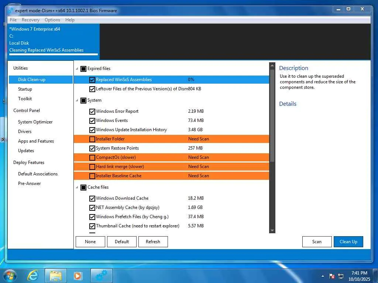The image size is (378, 283).
Task: Open Apps and Features section
Action: click(36, 141)
